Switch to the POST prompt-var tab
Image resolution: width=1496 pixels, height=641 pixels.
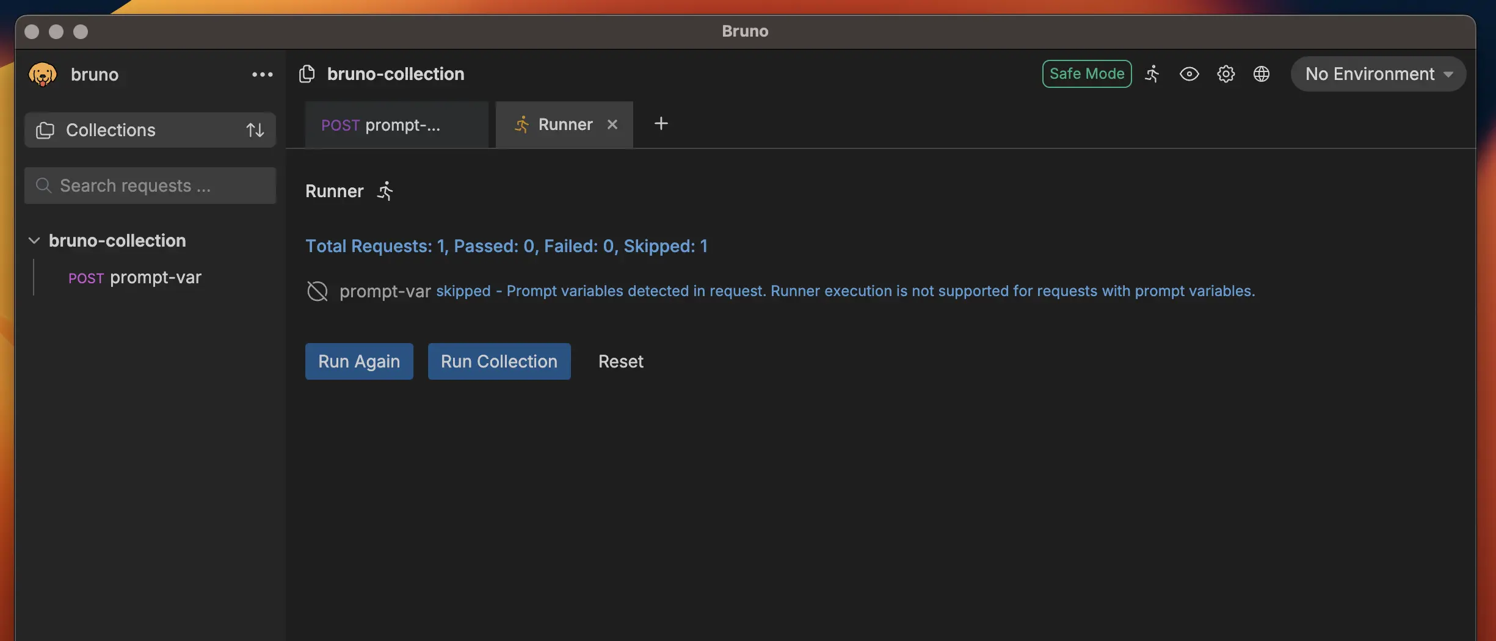pyautogui.click(x=396, y=125)
